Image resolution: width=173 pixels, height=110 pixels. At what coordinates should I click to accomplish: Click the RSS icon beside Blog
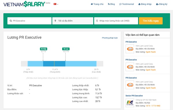109,4
